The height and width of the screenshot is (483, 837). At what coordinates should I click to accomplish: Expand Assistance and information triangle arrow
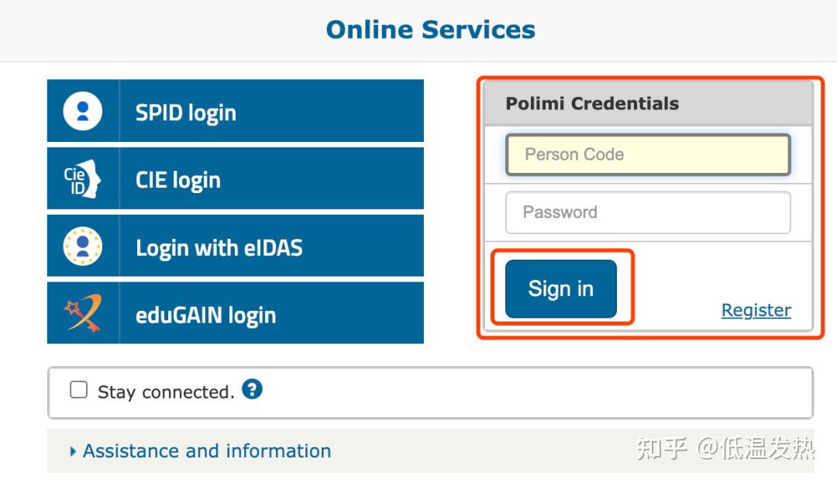click(x=73, y=451)
